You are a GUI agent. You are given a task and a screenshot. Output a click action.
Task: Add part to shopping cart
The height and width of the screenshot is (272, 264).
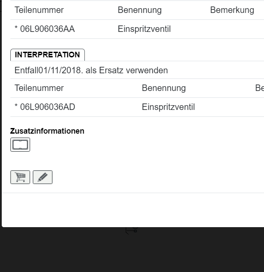pos(20,177)
